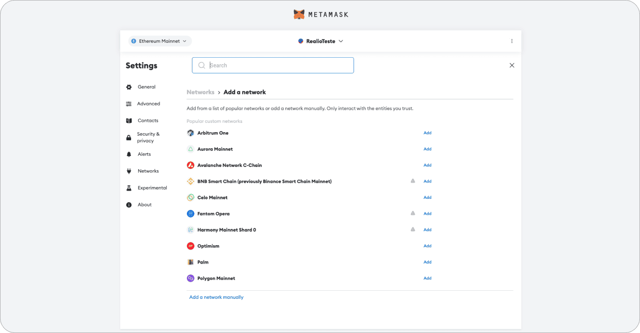Click the Palm network logo icon
This screenshot has height=333, width=640.
point(191,263)
